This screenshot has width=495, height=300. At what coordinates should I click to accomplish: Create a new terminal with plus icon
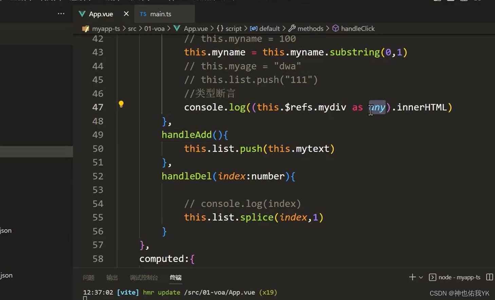click(412, 277)
